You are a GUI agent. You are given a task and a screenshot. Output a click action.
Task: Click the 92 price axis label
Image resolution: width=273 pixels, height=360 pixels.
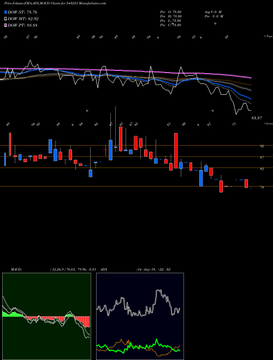click(262, 146)
